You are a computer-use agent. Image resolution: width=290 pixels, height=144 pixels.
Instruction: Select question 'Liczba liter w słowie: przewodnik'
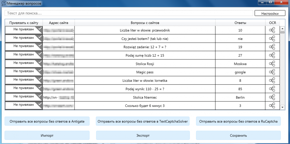145,30
